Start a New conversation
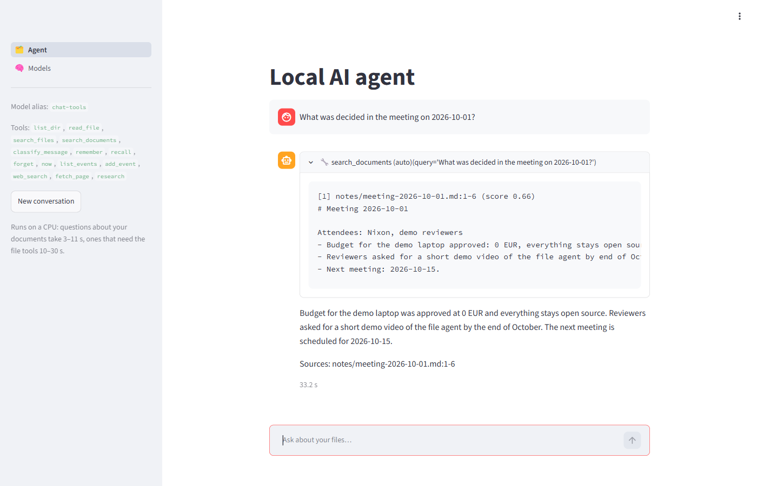 pyautogui.click(x=46, y=201)
